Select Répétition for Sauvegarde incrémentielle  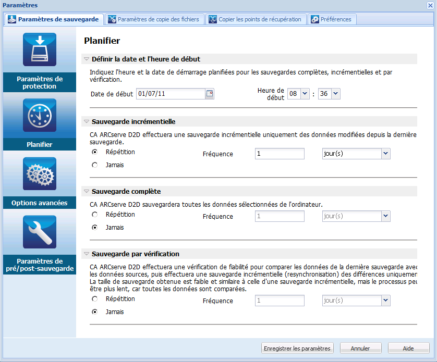coord(95,152)
